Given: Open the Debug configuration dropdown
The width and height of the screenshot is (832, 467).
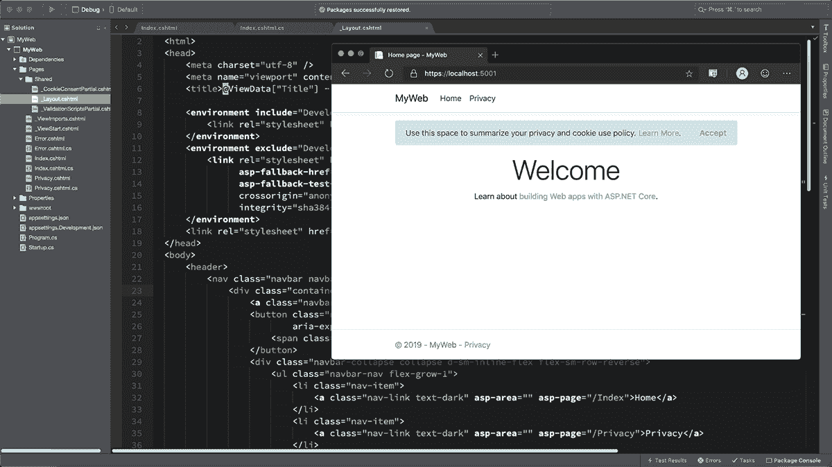Looking at the screenshot, I should [x=91, y=10].
